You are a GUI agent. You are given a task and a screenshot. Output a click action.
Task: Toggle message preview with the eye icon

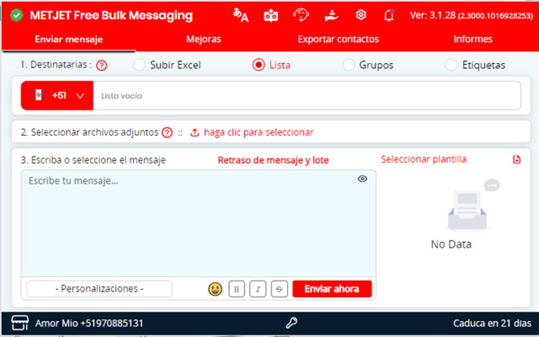click(x=362, y=179)
